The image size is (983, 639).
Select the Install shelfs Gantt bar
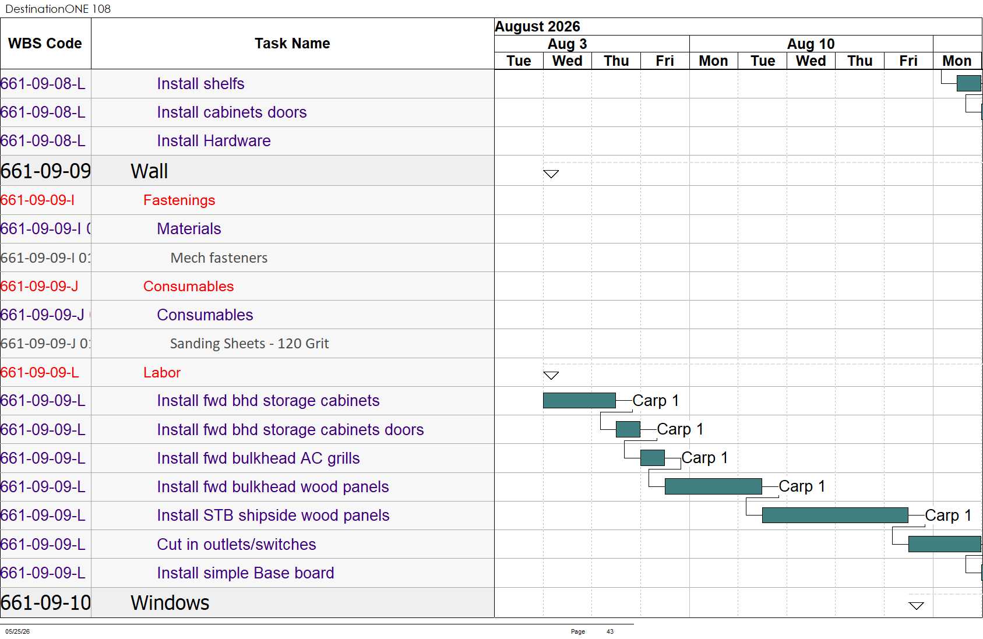(x=969, y=83)
